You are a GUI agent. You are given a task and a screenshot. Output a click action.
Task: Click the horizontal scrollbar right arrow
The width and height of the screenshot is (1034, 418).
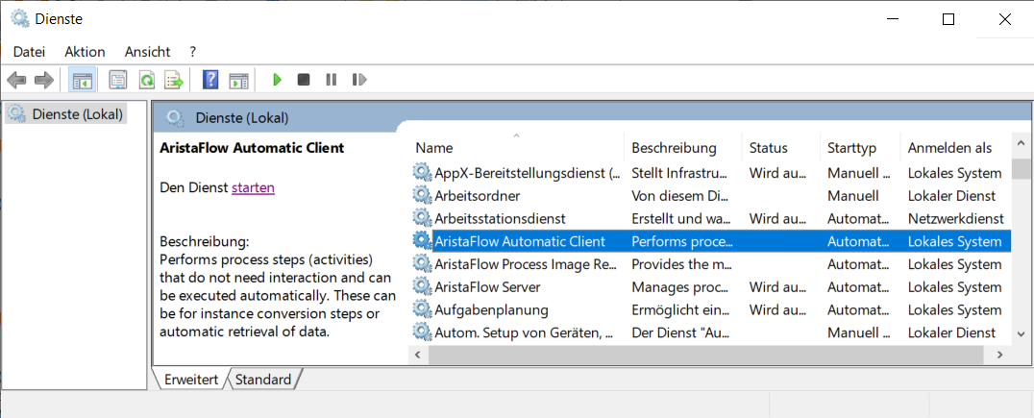click(999, 355)
